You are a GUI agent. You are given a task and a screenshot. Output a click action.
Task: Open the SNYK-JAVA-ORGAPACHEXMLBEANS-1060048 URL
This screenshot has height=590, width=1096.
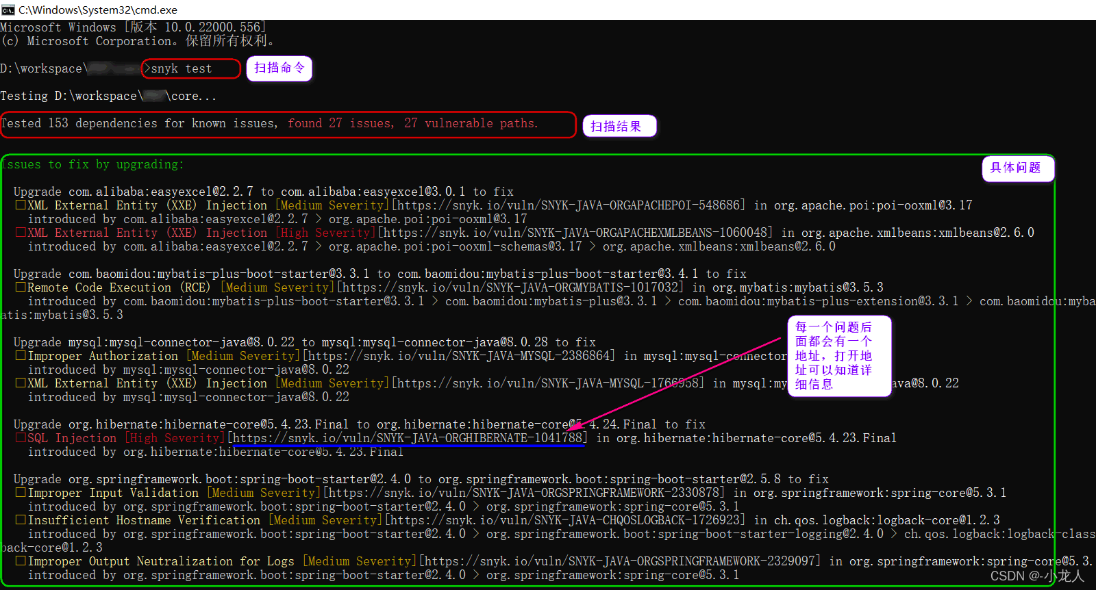click(575, 233)
